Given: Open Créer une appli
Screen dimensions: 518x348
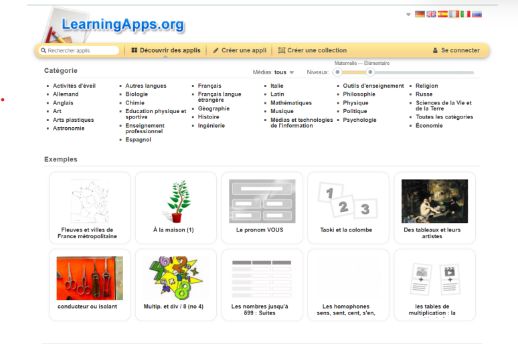Looking at the screenshot, I should coord(240,50).
